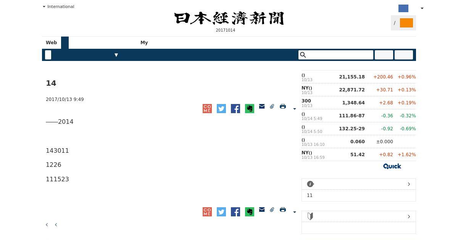This screenshot has height=240, width=458.
Task: Click the blue button at top right
Action: point(403,8)
